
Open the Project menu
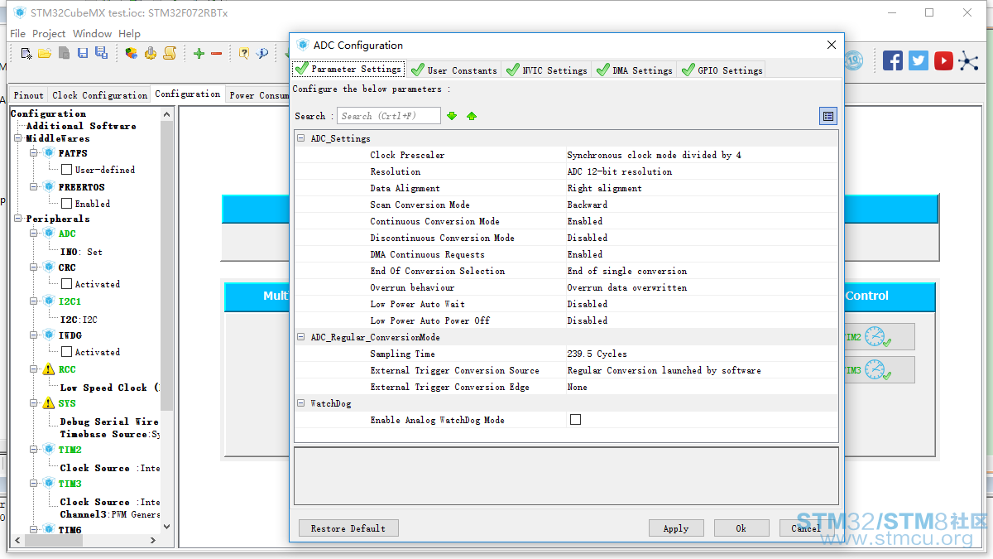(49, 34)
